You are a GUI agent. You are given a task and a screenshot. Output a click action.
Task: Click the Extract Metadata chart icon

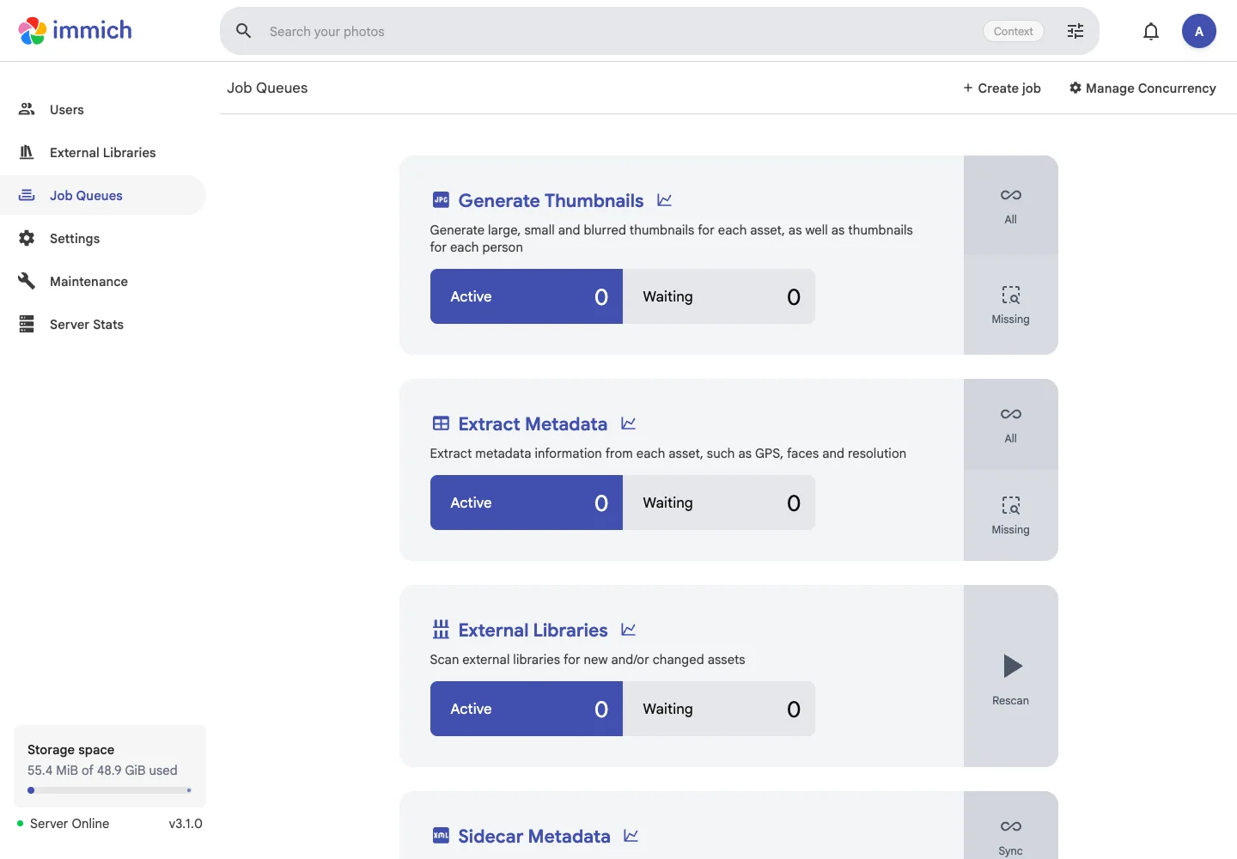point(628,423)
